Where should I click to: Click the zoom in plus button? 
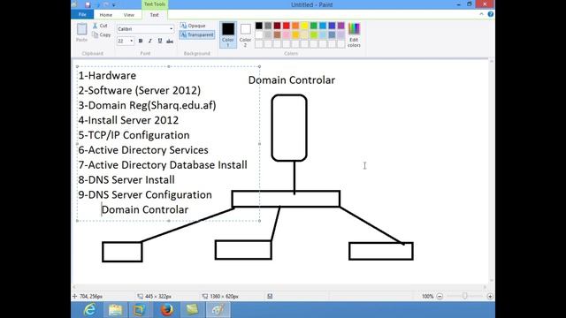[490, 297]
